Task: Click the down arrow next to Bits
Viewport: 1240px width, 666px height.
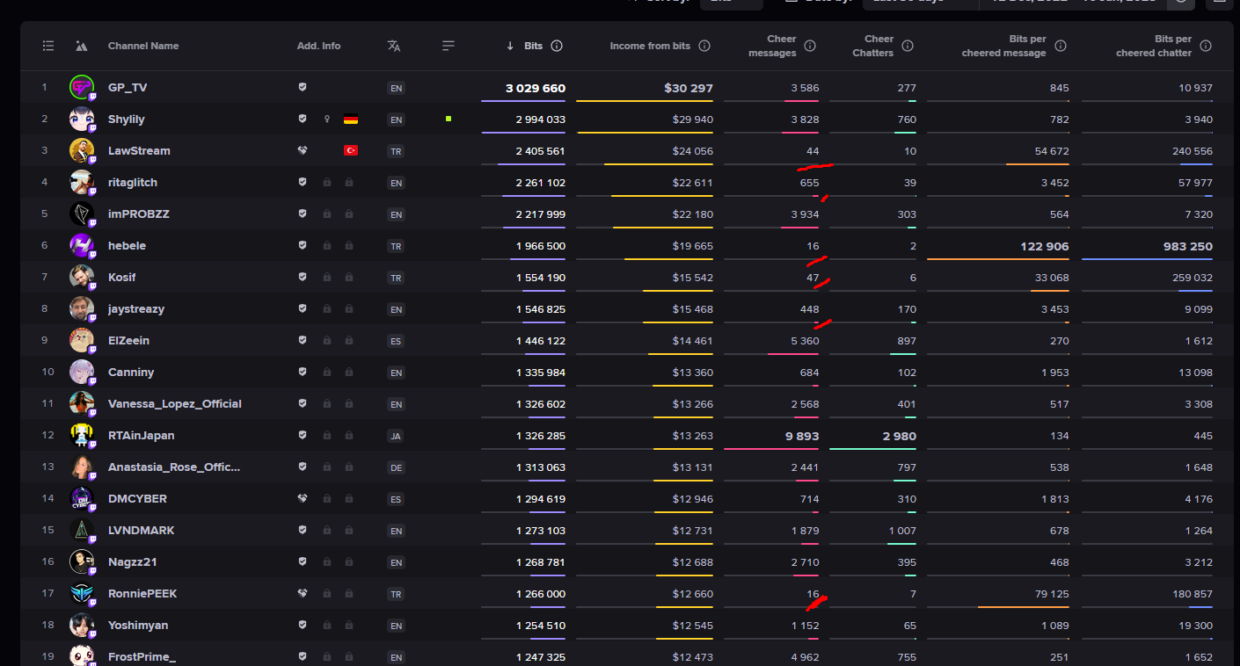Action: [x=510, y=46]
